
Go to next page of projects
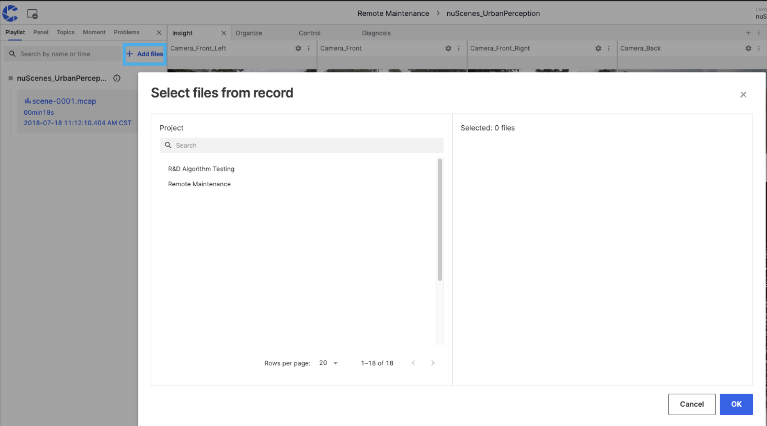click(x=433, y=363)
